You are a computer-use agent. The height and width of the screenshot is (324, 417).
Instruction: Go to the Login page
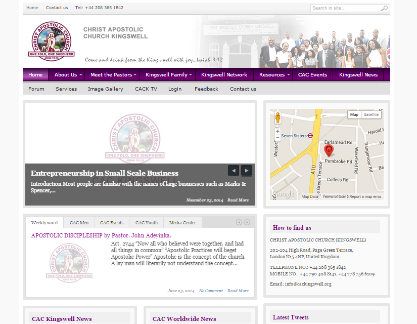point(175,89)
